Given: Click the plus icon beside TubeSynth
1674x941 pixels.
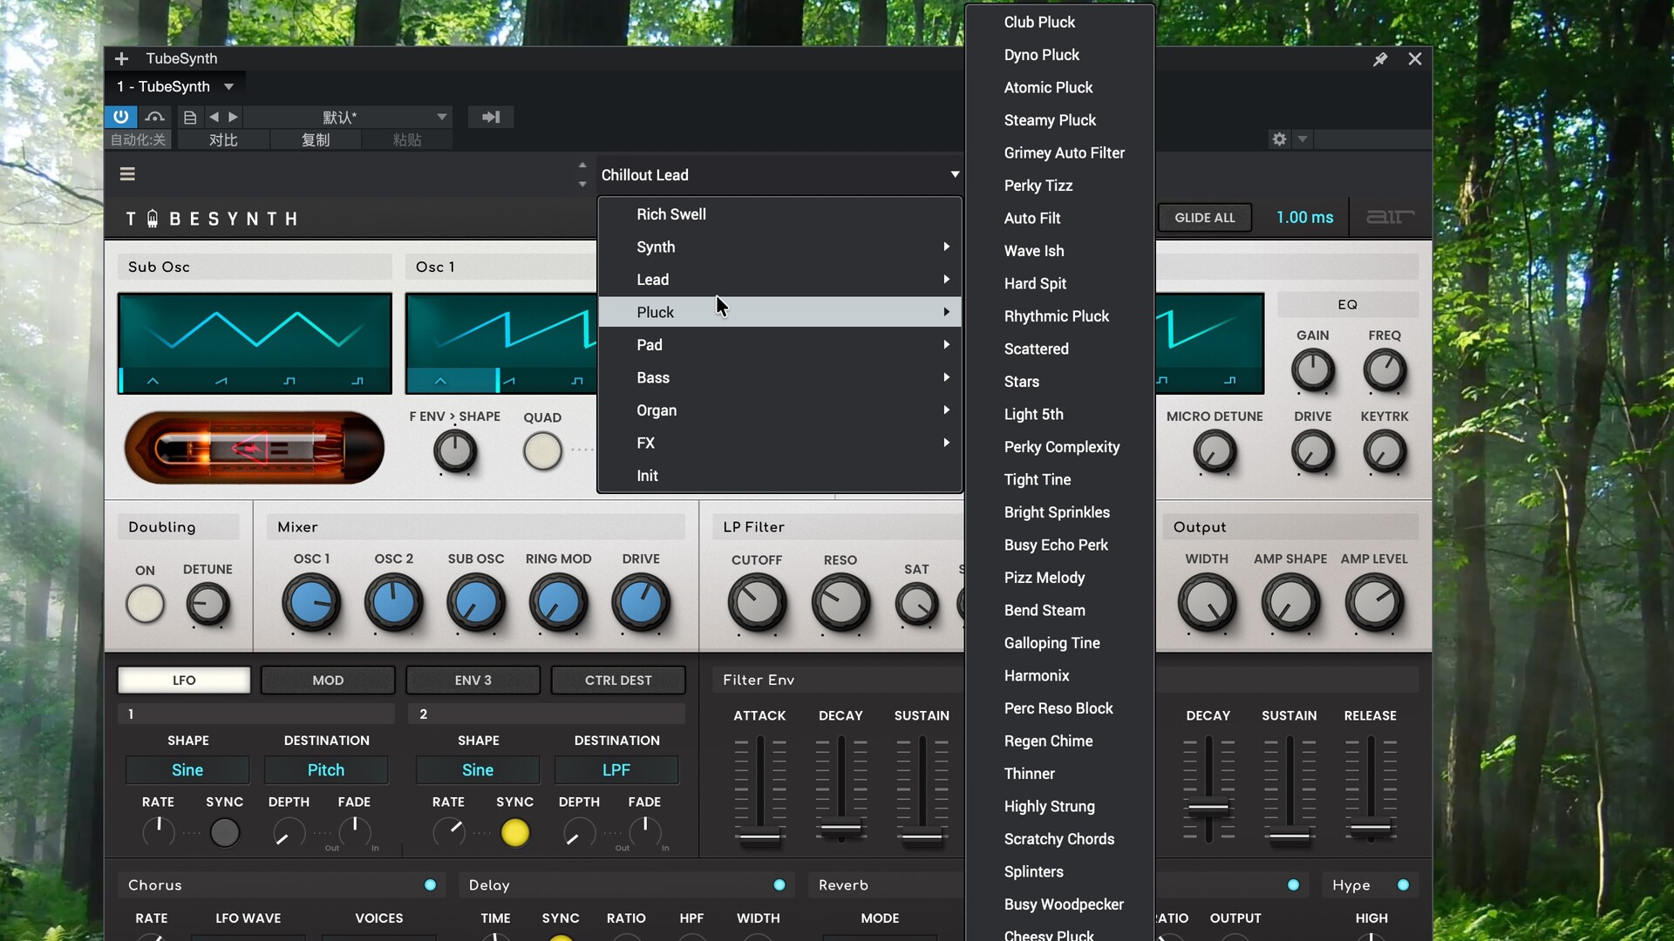Looking at the screenshot, I should [x=122, y=58].
